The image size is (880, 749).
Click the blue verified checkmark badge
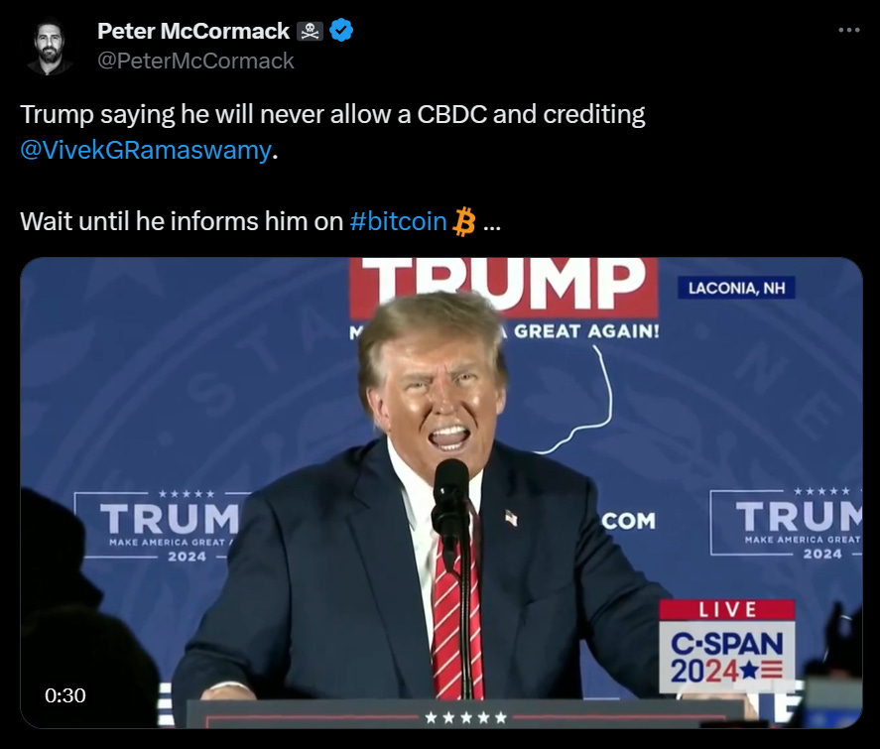pyautogui.click(x=340, y=31)
